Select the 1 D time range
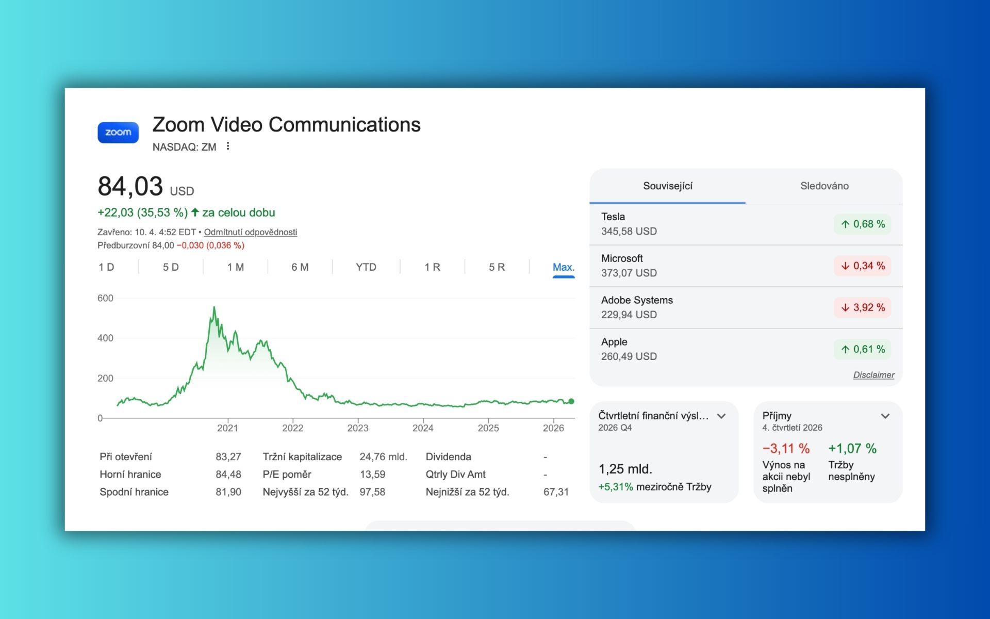The image size is (990, 619). coord(106,267)
